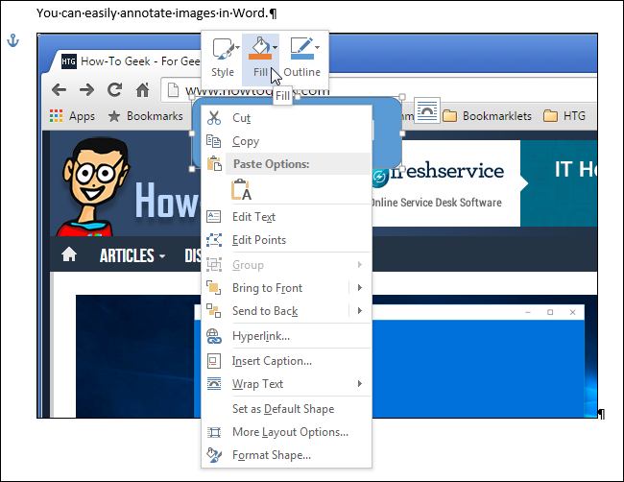This screenshot has height=482, width=624.
Task: Click the inner window close X button
Action: (572, 312)
